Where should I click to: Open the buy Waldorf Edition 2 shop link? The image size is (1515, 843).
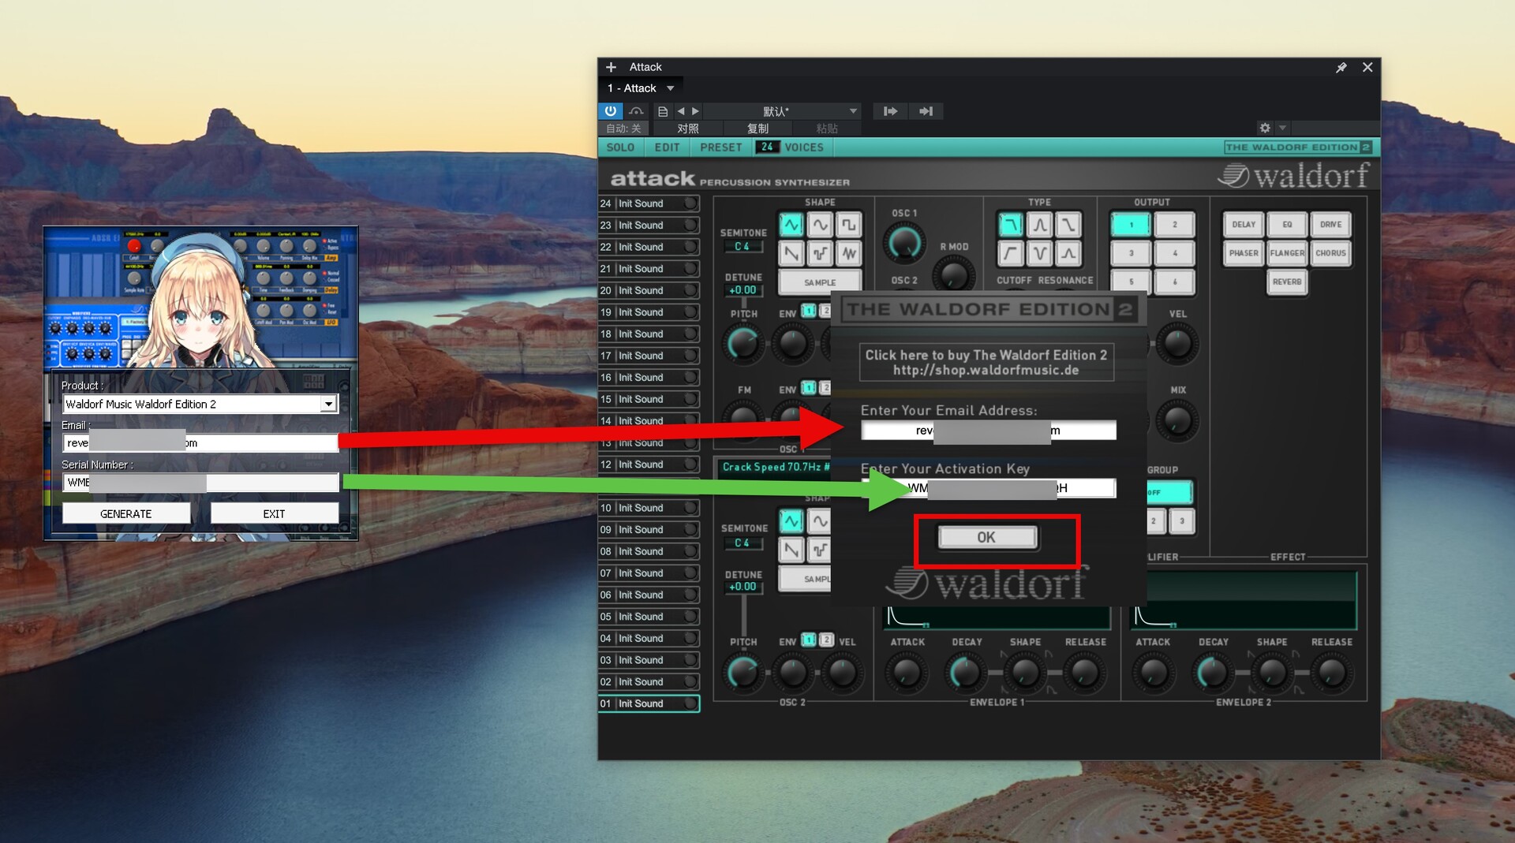pos(986,363)
